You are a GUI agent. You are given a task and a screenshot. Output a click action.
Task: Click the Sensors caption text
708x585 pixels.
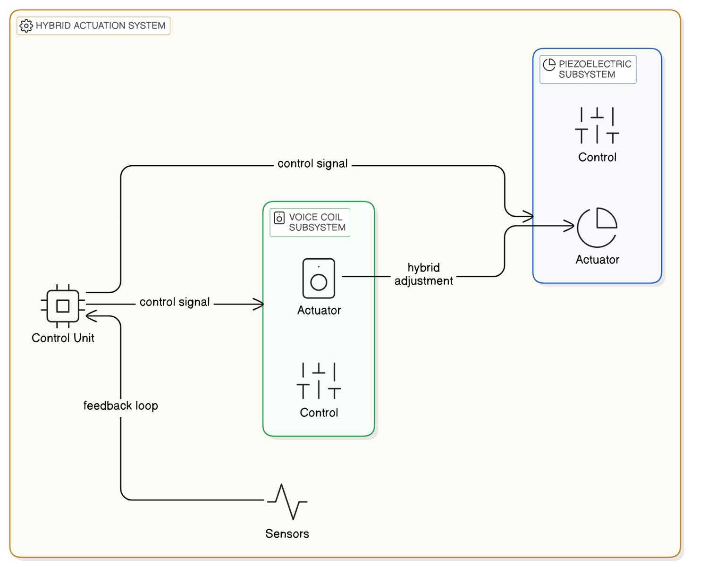287,534
